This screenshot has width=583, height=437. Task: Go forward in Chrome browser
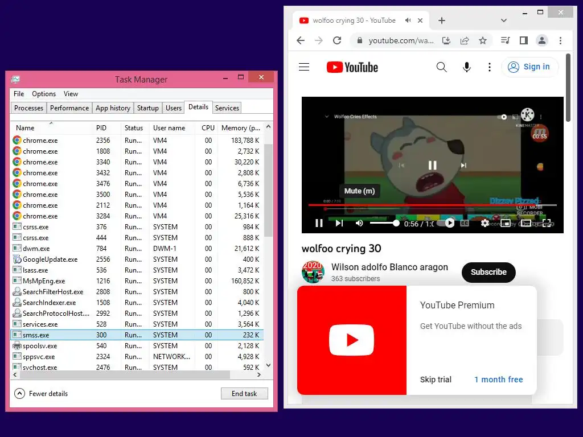319,40
